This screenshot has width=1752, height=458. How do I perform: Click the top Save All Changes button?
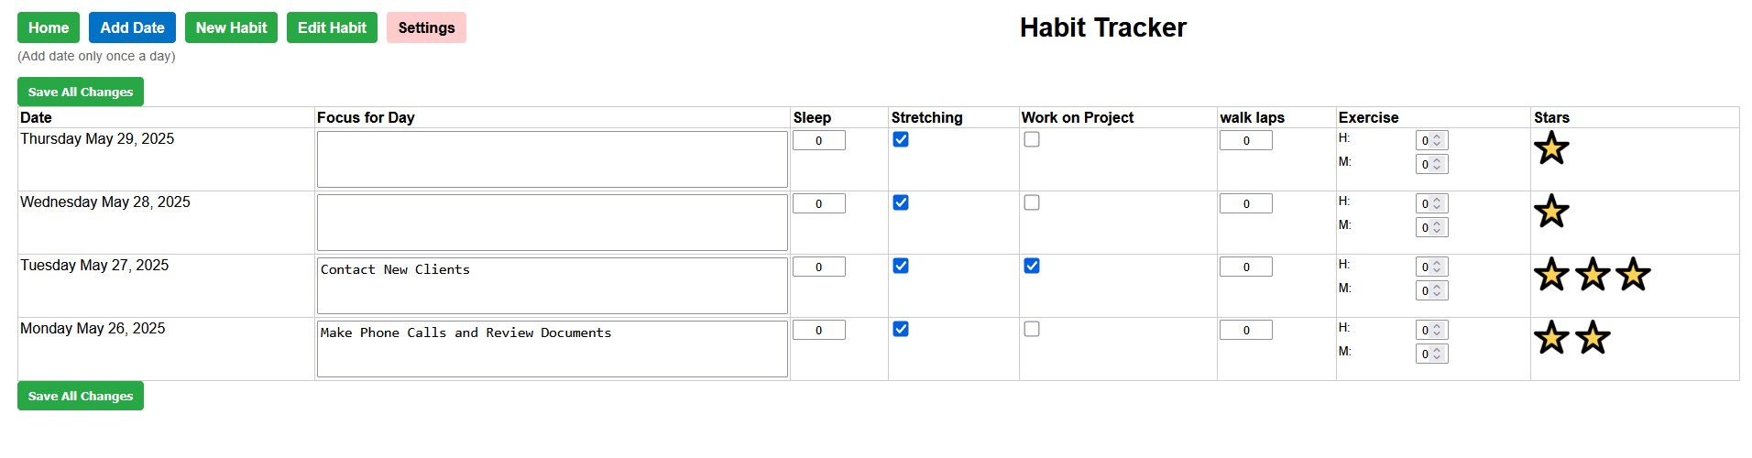[x=81, y=92]
